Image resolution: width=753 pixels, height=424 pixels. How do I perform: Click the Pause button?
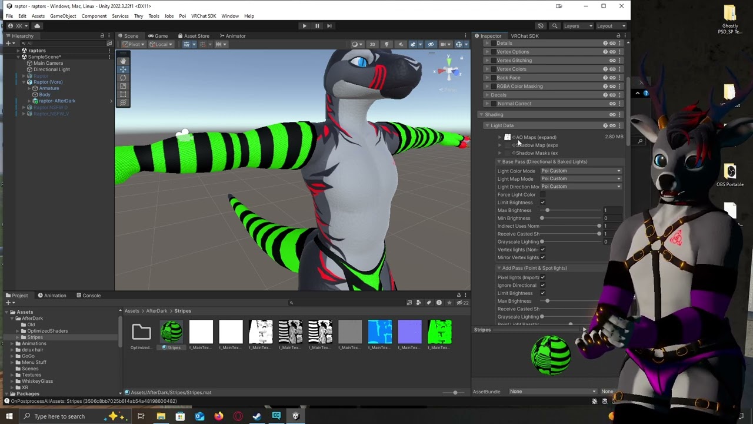317,26
